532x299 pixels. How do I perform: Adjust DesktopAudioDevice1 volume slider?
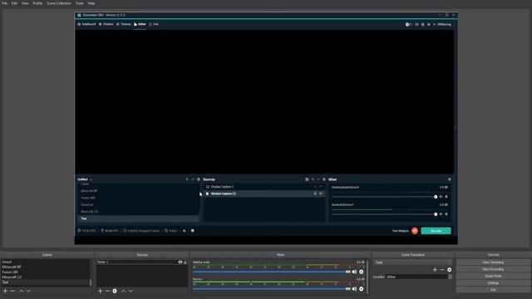pyautogui.click(x=384, y=197)
